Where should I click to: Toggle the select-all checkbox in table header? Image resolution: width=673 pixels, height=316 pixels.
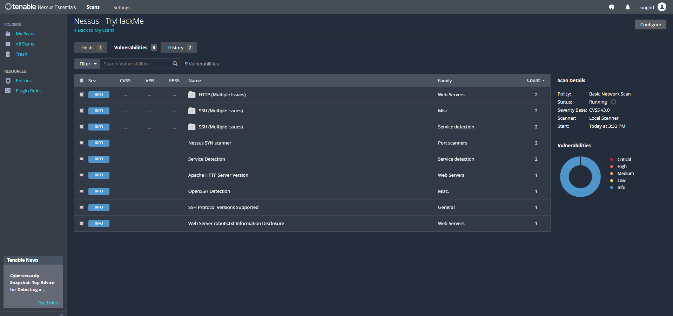click(x=82, y=80)
